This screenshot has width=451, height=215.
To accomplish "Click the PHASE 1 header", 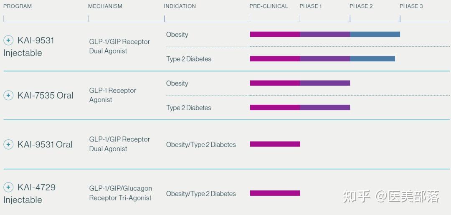I will (311, 6).
